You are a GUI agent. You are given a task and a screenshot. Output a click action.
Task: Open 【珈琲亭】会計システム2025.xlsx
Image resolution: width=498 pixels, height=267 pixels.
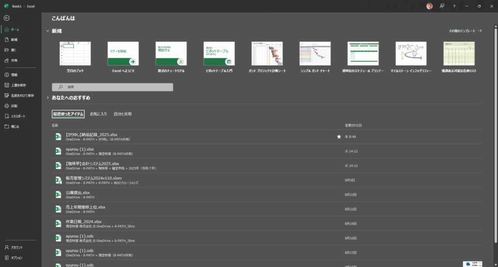267,166
